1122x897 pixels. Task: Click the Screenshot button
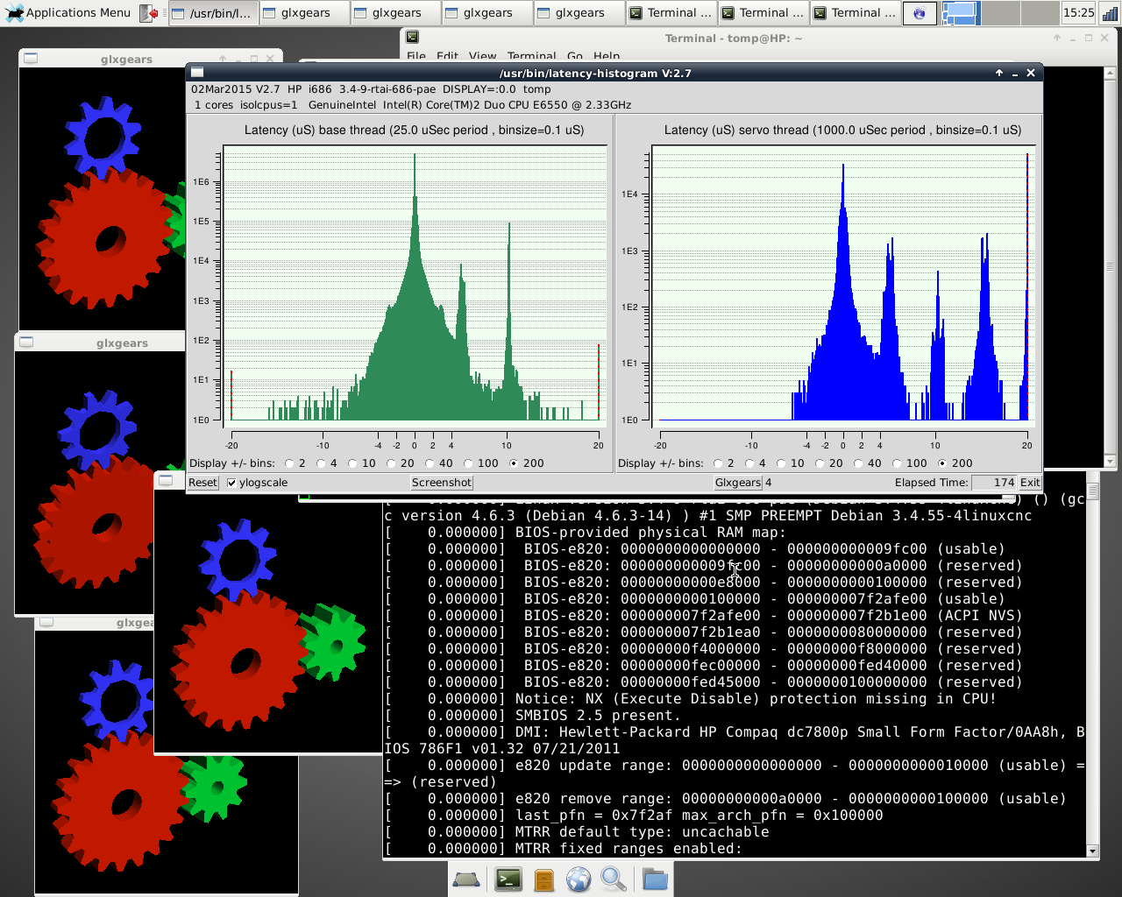[442, 483]
